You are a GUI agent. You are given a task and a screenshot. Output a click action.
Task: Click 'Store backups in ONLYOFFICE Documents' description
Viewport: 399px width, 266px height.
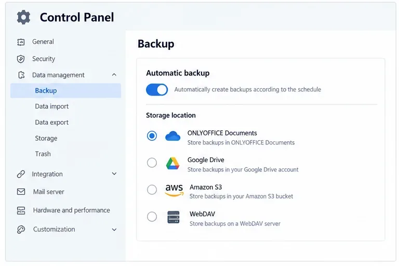241,142
